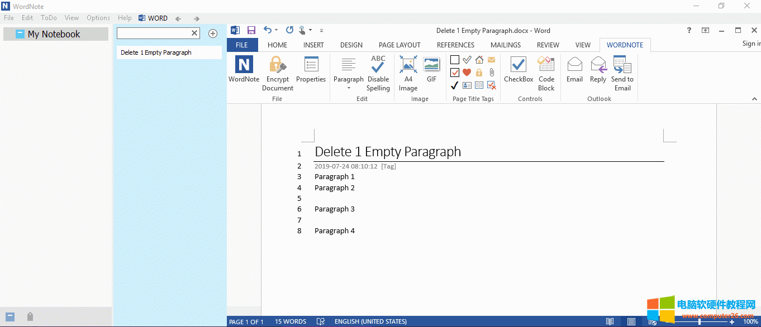Click Disable Spelling button
This screenshot has width=761, height=327.
tap(378, 65)
